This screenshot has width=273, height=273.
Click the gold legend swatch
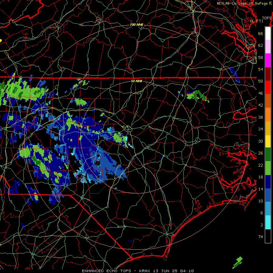coord(268,128)
